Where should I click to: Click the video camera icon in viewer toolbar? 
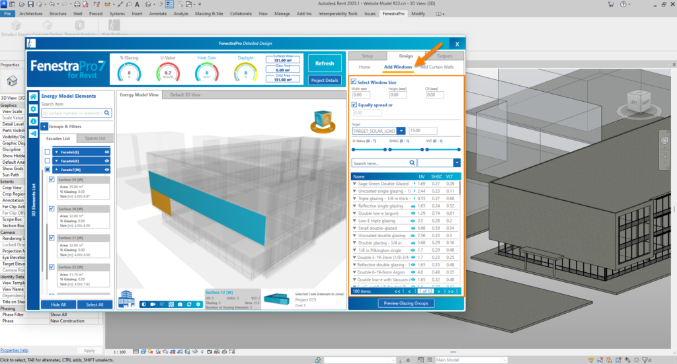tap(153, 305)
